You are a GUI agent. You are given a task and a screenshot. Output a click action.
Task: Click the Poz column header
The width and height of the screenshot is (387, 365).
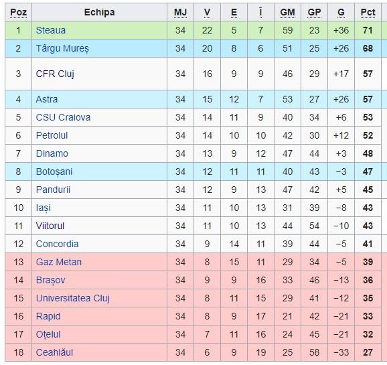point(19,12)
